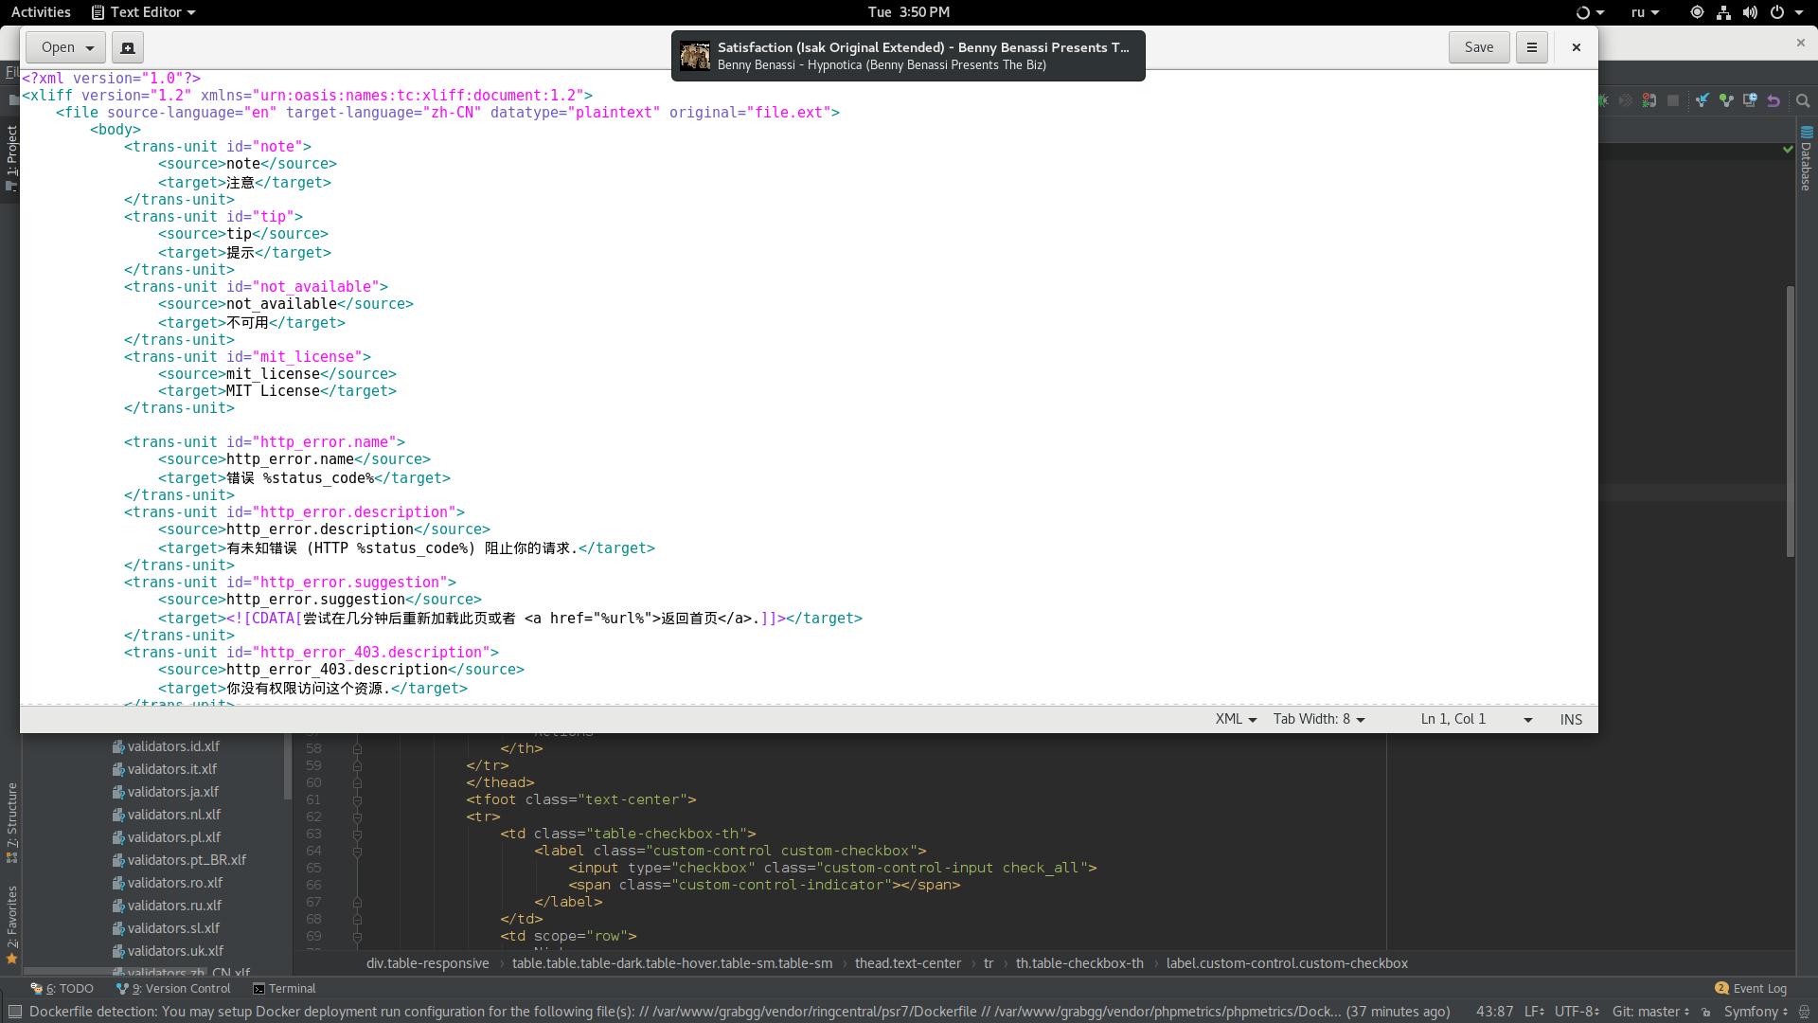The image size is (1818, 1023).
Task: Click the TODO tool window icon
Action: click(x=37, y=988)
